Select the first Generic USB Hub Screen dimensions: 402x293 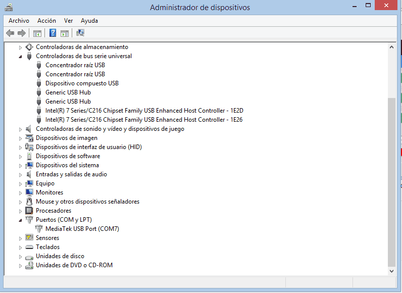(68, 92)
